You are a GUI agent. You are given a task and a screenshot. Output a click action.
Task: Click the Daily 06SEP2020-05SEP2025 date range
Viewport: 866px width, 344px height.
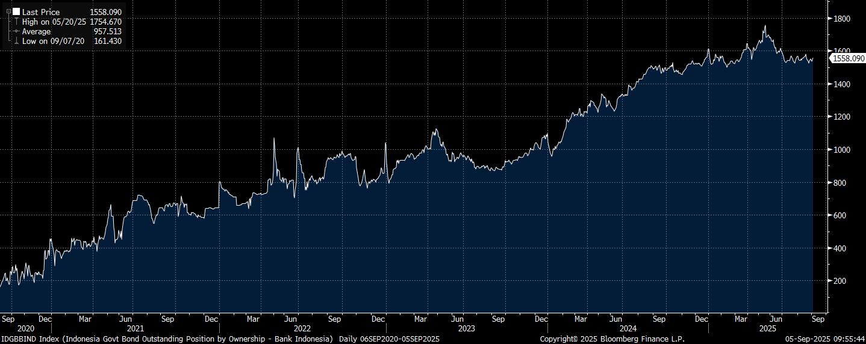pyautogui.click(x=390, y=339)
